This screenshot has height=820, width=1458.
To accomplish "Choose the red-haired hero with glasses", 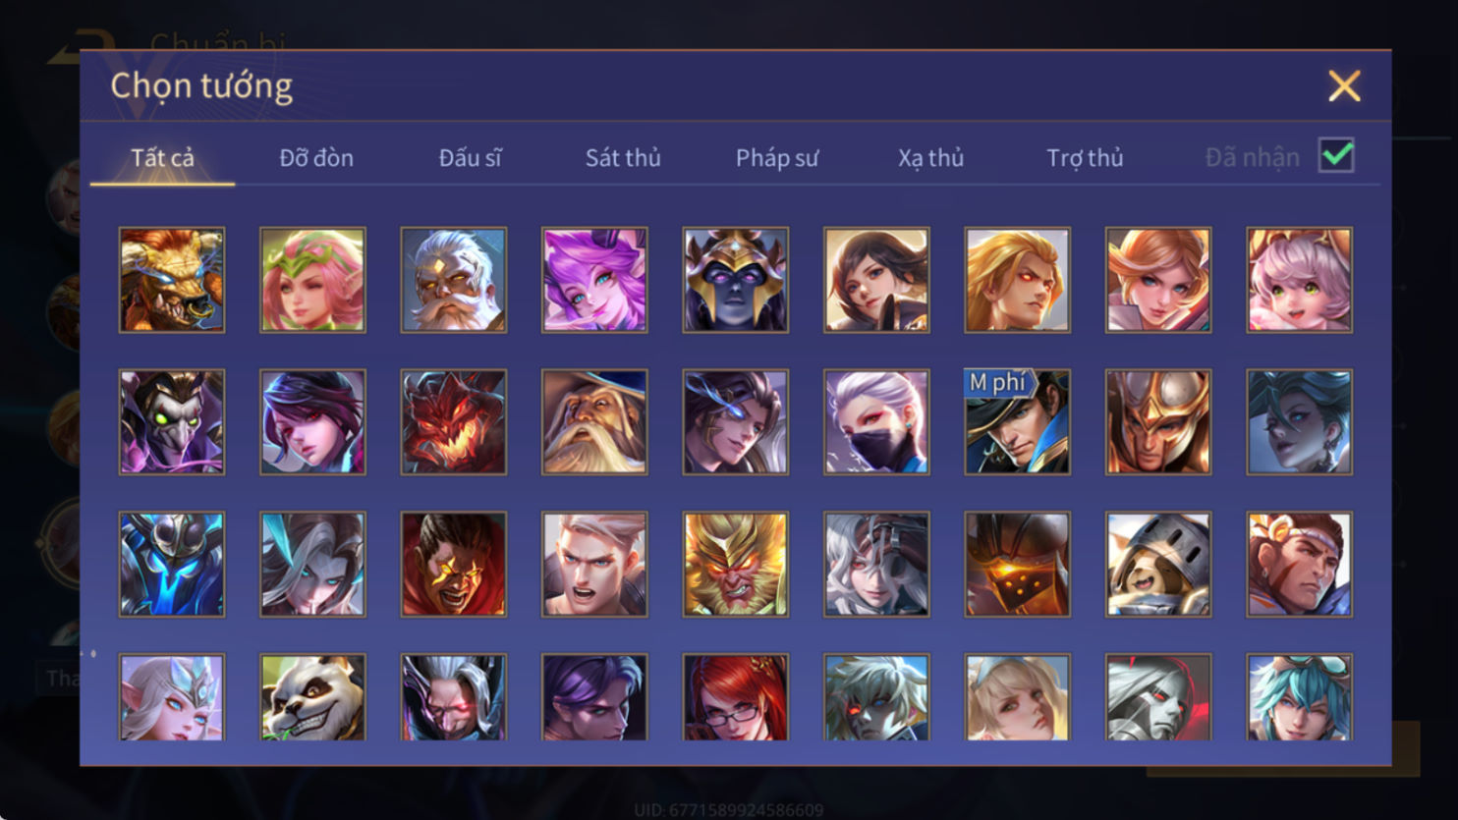I will (x=736, y=697).
